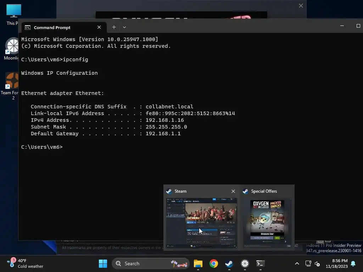Select the Command Prompt tab

[x=64, y=28]
